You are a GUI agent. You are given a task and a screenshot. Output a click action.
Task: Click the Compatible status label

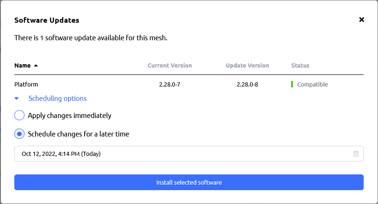click(312, 84)
